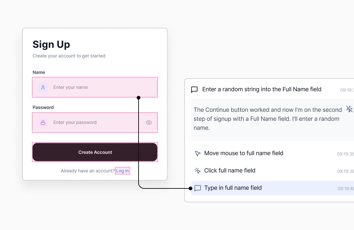Image resolution: width=354 pixels, height=230 pixels.
Task: Click the 'Sign Up' heading
Action: point(51,44)
